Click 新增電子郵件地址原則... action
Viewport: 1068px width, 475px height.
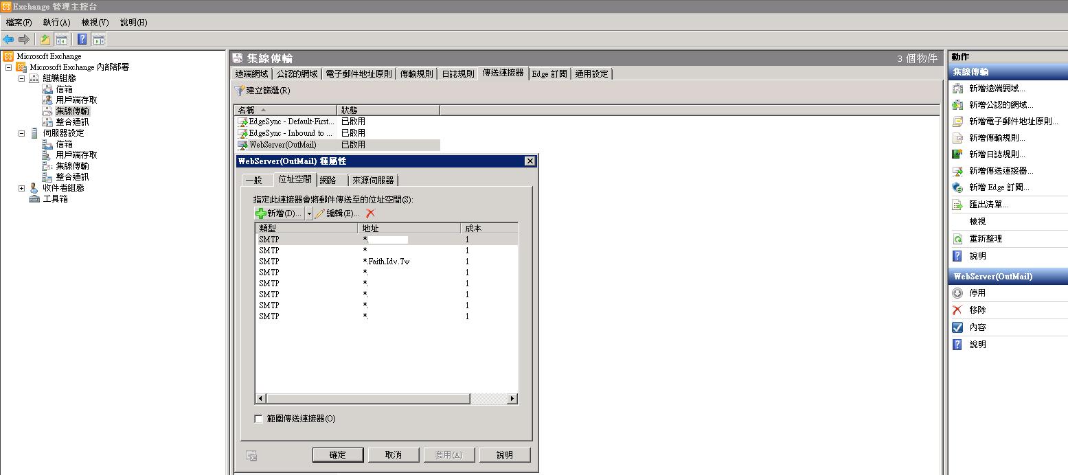[x=1014, y=121]
